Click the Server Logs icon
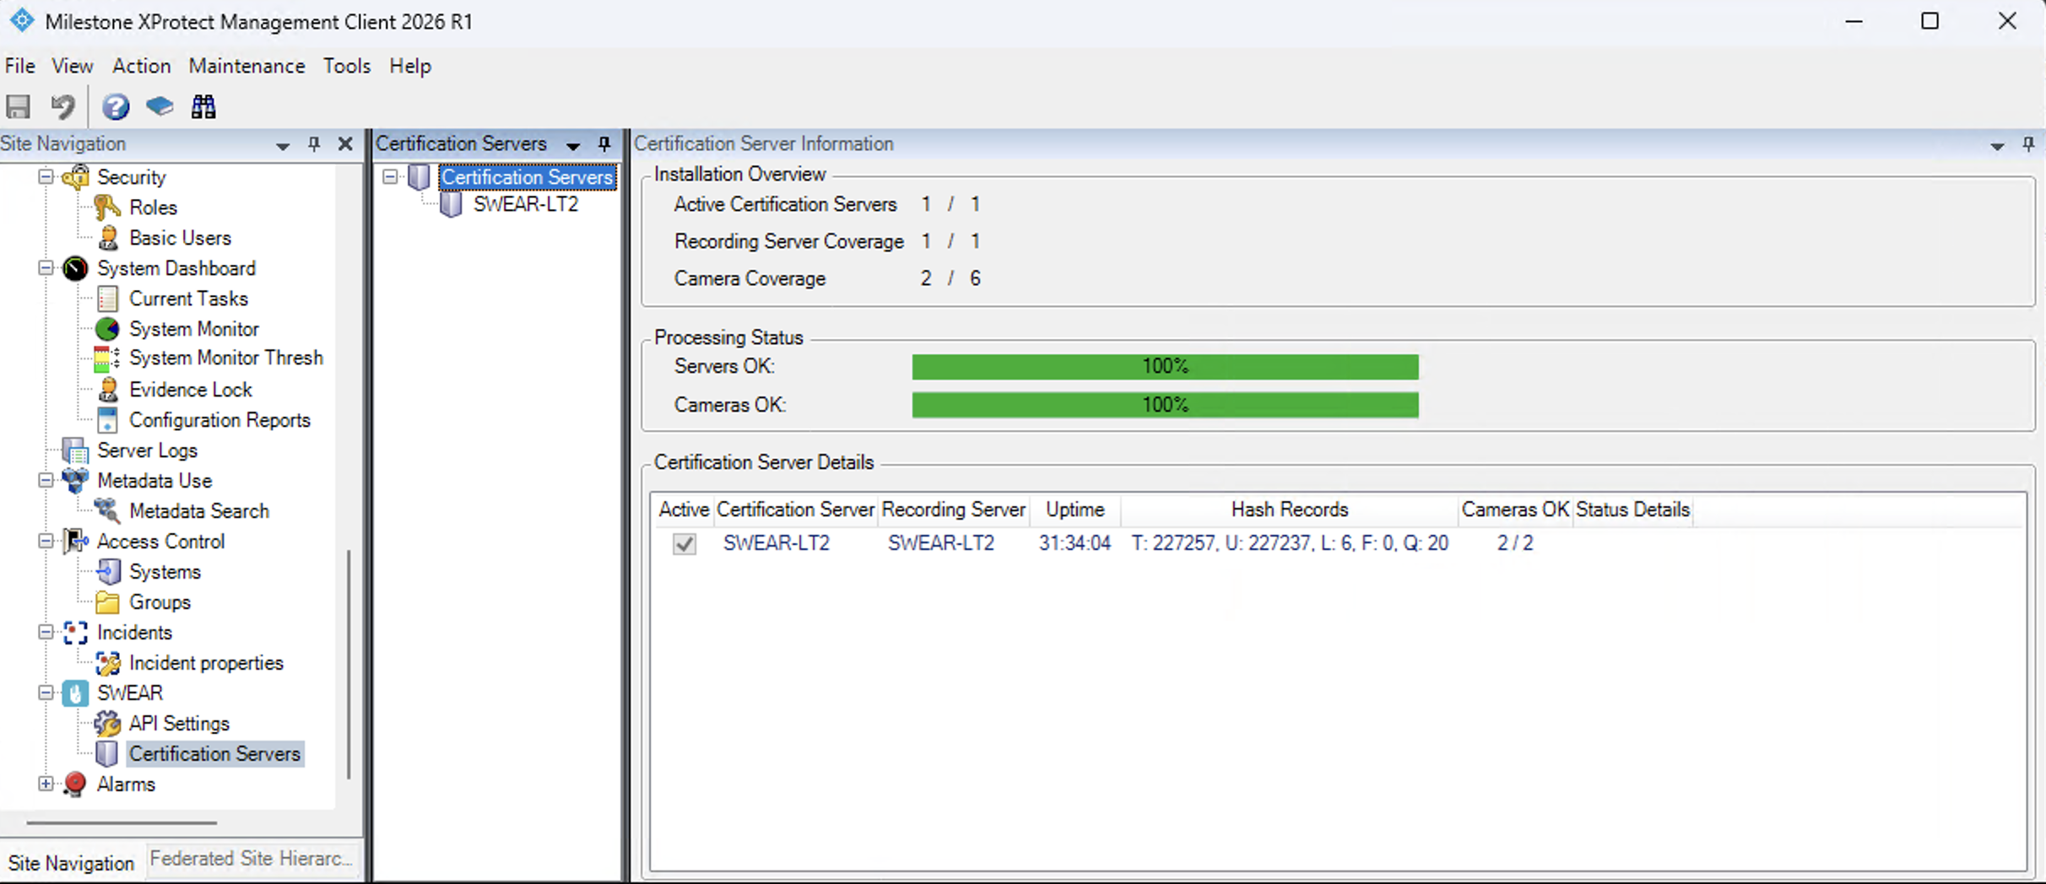Viewport: 2046px width, 884px height. (75, 450)
